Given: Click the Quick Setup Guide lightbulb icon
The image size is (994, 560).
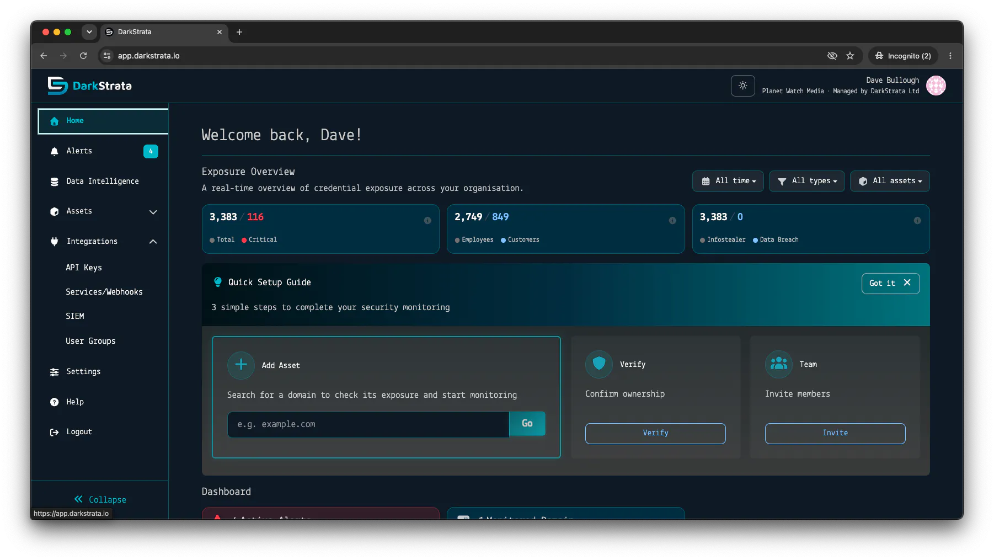Looking at the screenshot, I should (218, 282).
